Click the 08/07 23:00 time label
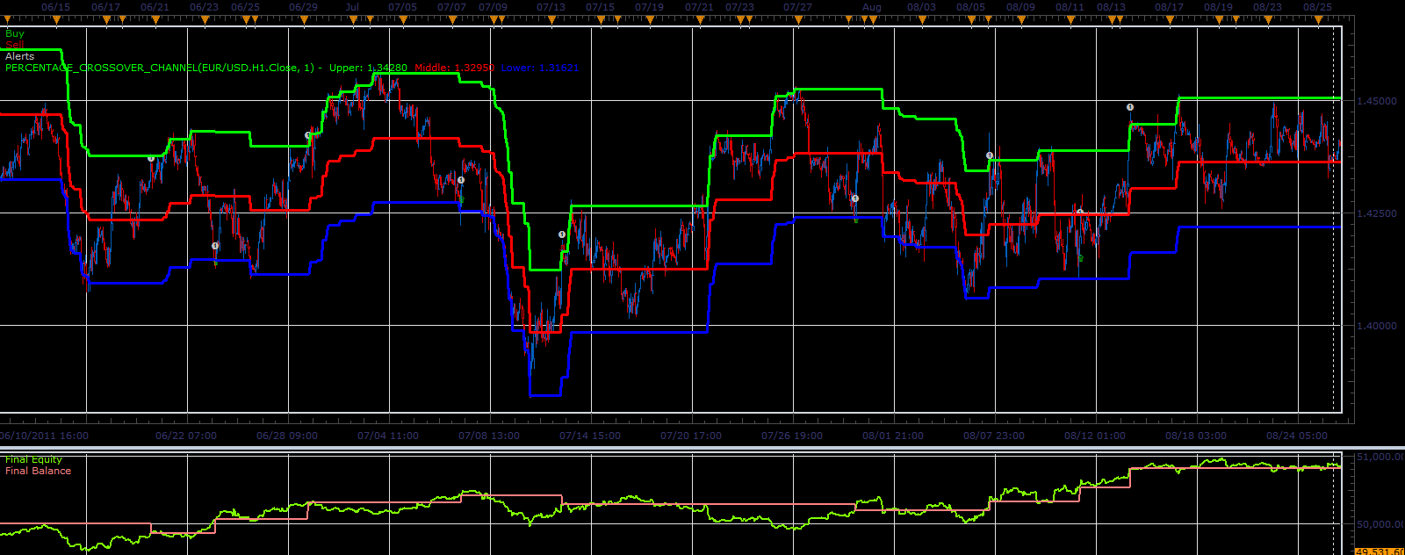Screen dimensions: 1405x555 tap(994, 436)
